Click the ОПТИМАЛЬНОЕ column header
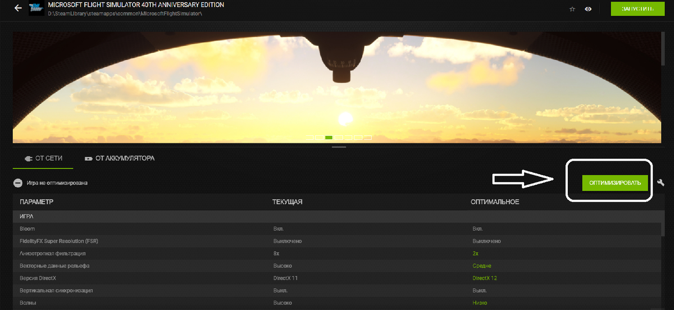 click(495, 202)
